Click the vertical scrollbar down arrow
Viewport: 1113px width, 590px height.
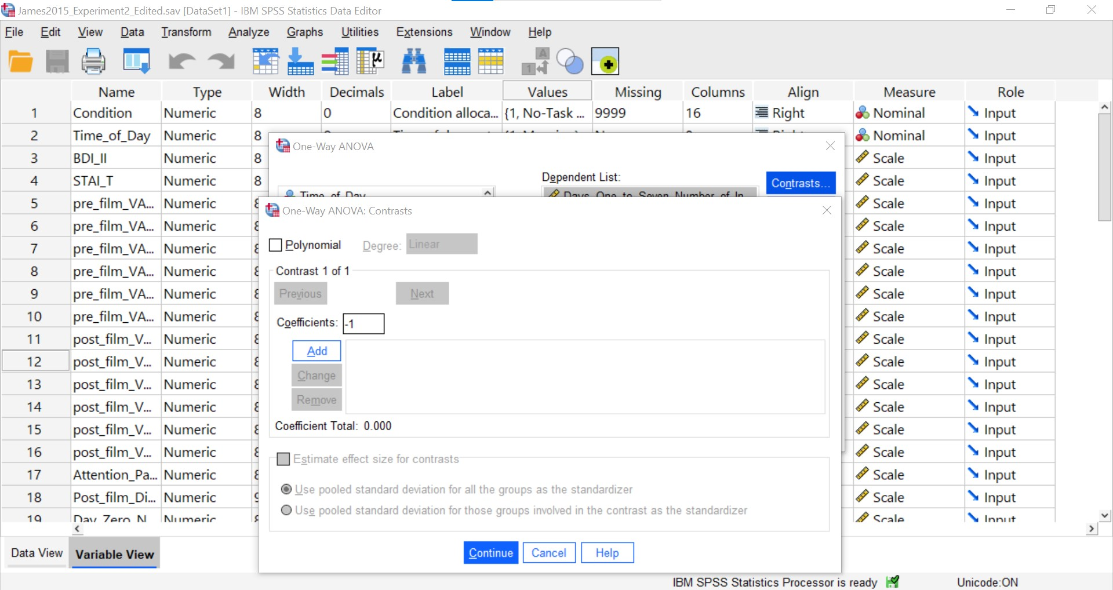click(x=1105, y=515)
